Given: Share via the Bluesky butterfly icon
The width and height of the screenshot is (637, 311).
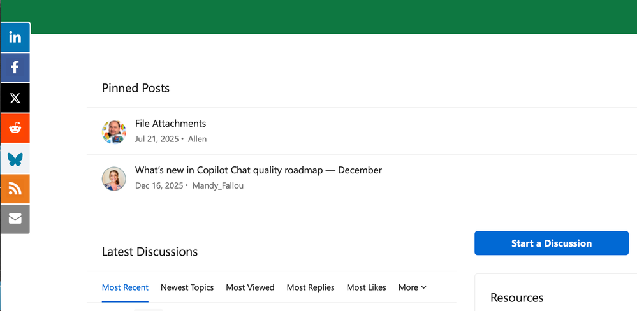Looking at the screenshot, I should click(15, 159).
